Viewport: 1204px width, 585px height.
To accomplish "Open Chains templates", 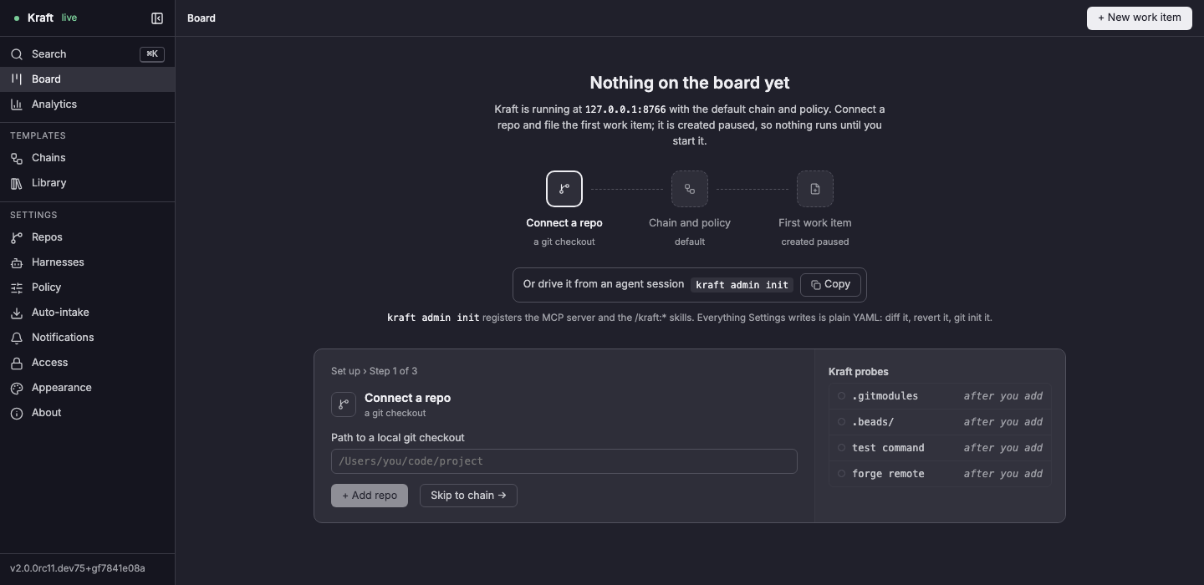I will coord(87,158).
